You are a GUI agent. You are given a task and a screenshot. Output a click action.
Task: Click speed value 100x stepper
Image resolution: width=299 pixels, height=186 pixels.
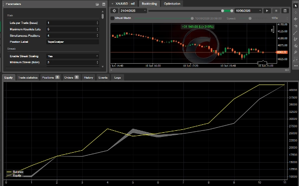pyautogui.click(x=287, y=18)
